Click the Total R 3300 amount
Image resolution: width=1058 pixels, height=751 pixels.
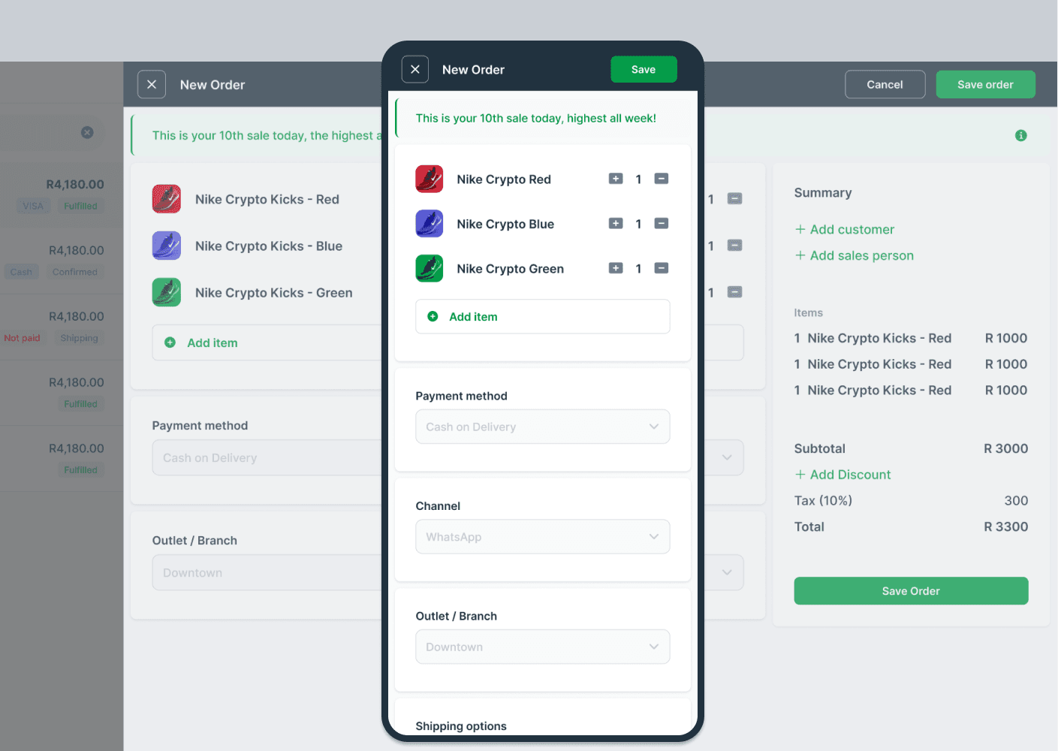point(1006,527)
